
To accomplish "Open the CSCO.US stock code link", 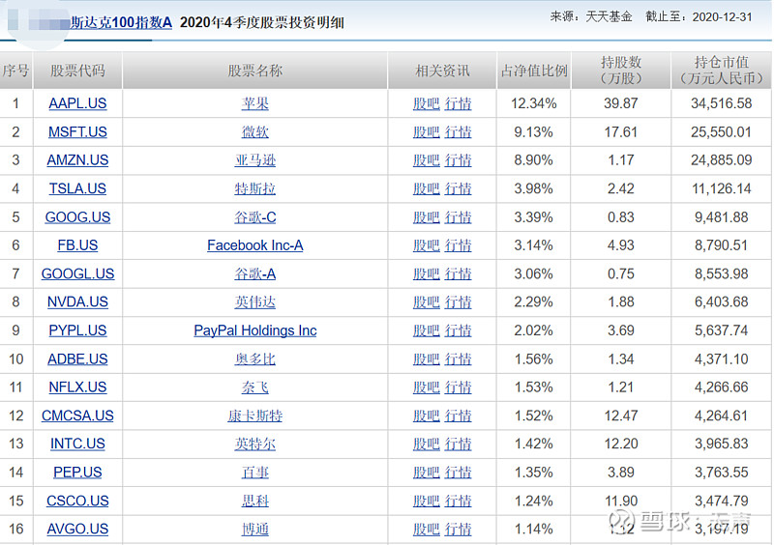I will pos(77,502).
